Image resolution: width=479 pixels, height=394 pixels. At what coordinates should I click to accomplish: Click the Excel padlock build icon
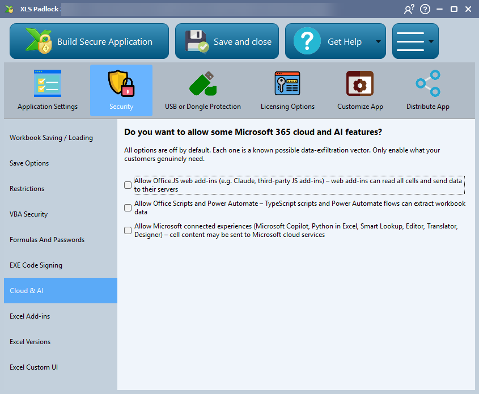pos(39,41)
